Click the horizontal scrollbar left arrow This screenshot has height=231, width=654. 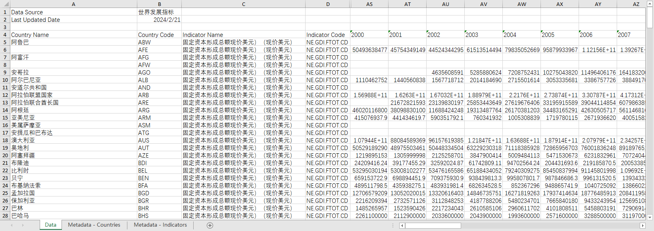pyautogui.click(x=402, y=225)
